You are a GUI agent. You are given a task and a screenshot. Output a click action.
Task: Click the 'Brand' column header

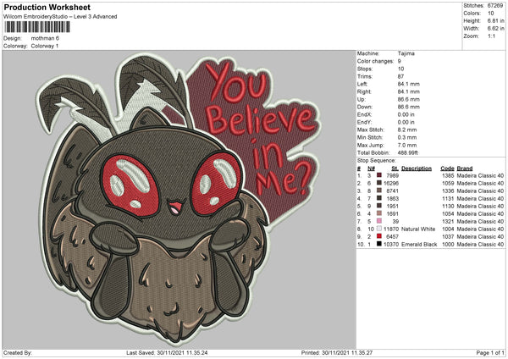(465, 168)
